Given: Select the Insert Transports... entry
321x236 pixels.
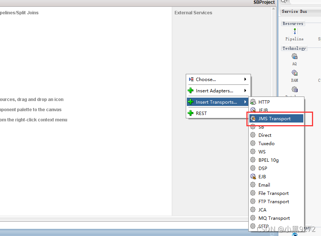Looking at the screenshot, I should [218, 102].
